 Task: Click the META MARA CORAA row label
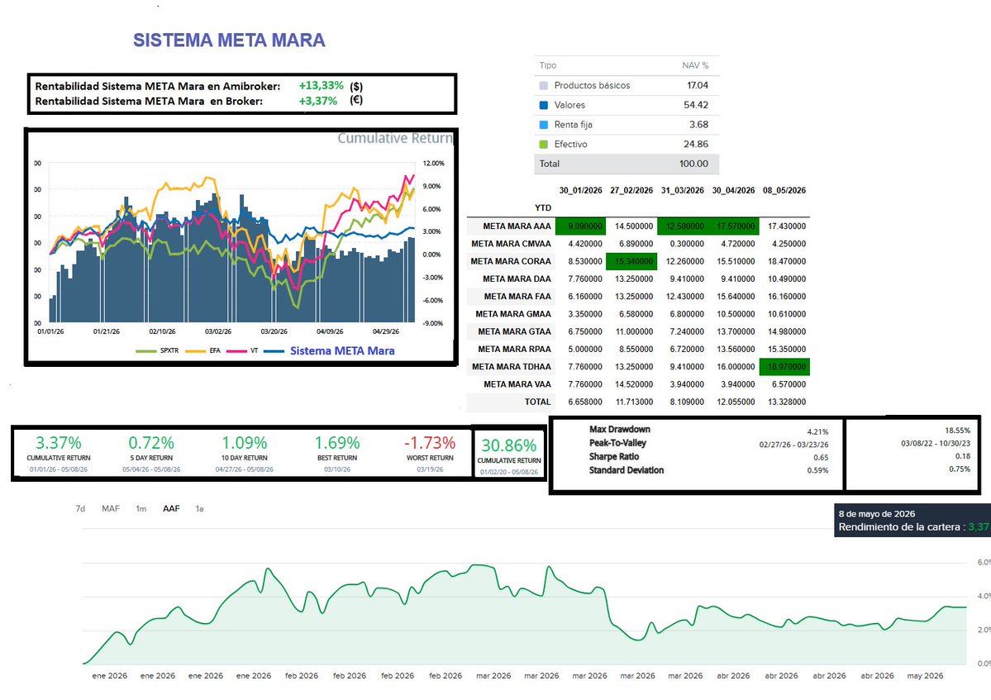click(x=511, y=261)
